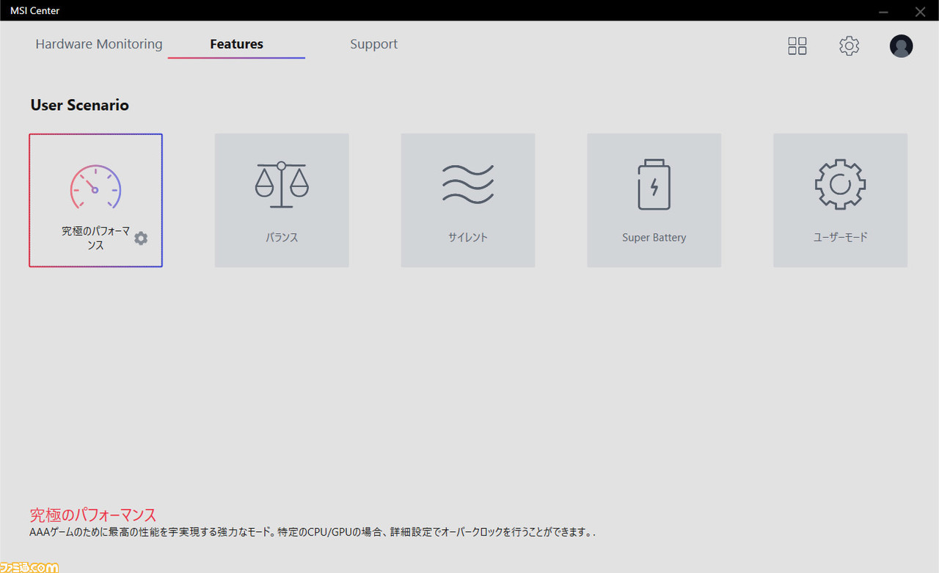The width and height of the screenshot is (939, 573).
Task: Click the User Scenario heading
Action: pos(79,105)
